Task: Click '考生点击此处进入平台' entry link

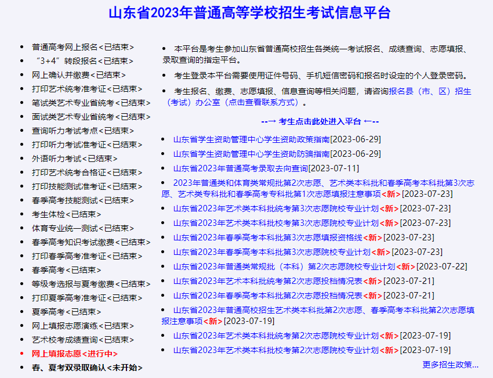Action: click(320, 121)
